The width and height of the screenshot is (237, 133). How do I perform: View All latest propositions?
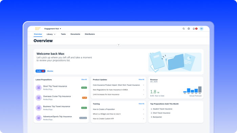click(84, 80)
